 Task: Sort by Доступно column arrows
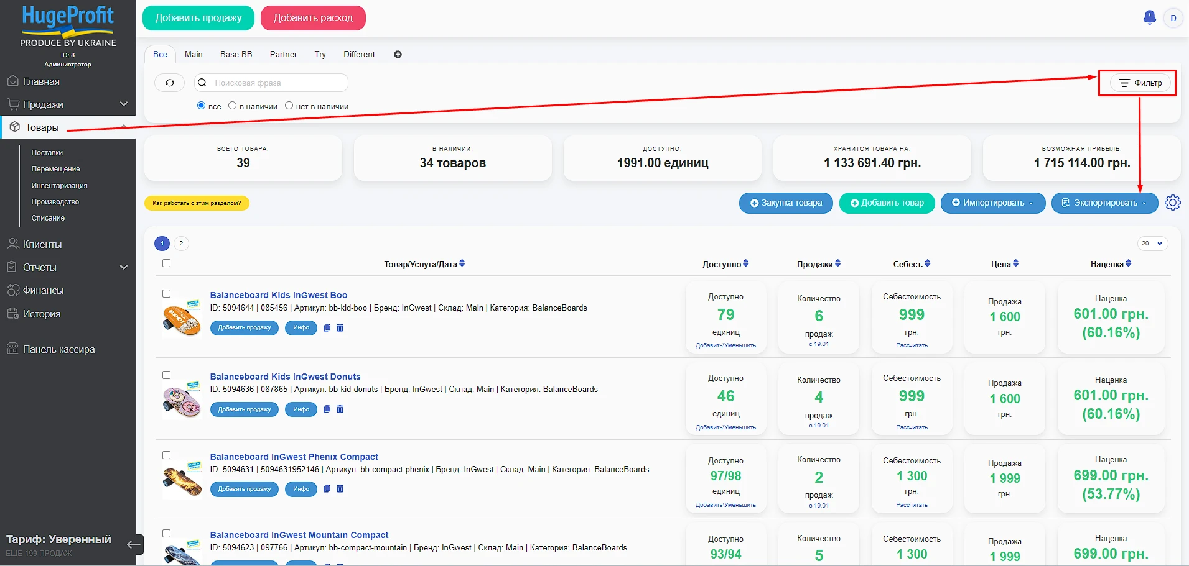[745, 263]
